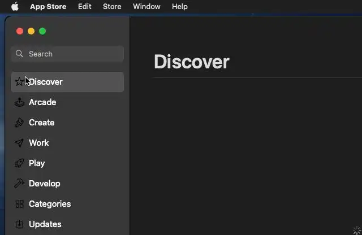Viewport: 362px width, 235px height.
Task: Browse the Categories section
Action: tap(67, 204)
